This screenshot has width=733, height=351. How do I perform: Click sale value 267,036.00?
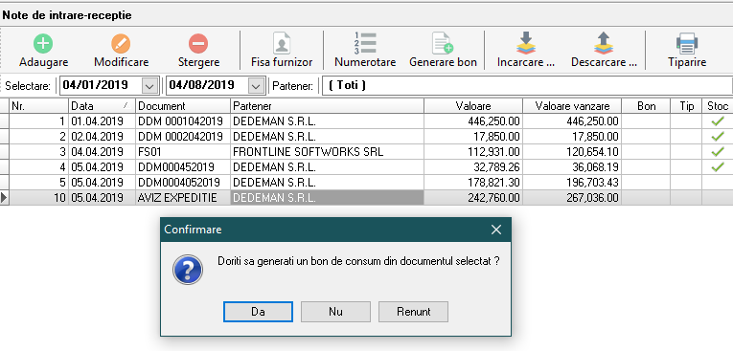pos(572,198)
